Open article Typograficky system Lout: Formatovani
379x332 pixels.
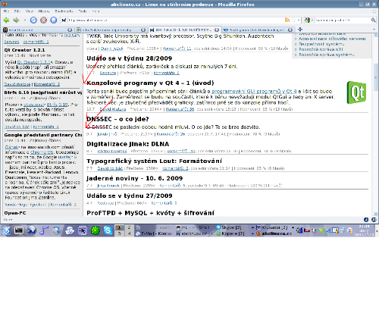(x=155, y=161)
